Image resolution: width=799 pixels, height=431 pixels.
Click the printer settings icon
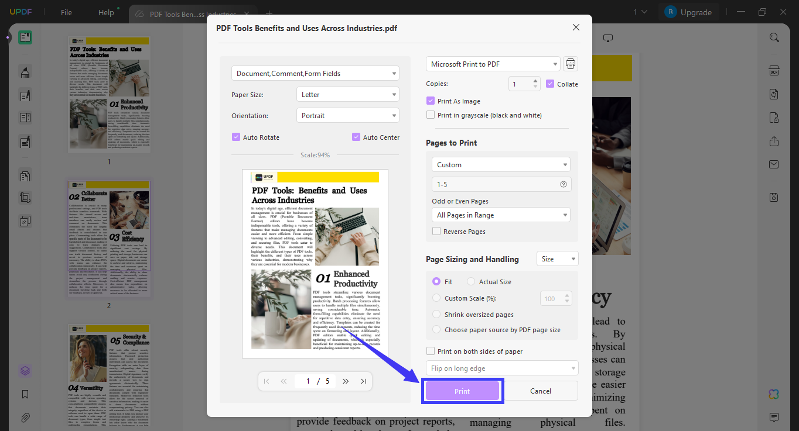[570, 63]
